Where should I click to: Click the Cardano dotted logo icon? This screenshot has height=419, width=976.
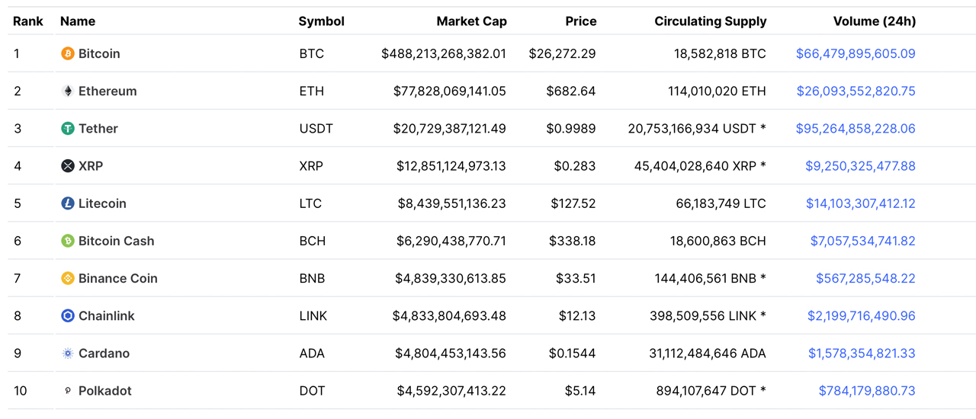pyautogui.click(x=68, y=353)
